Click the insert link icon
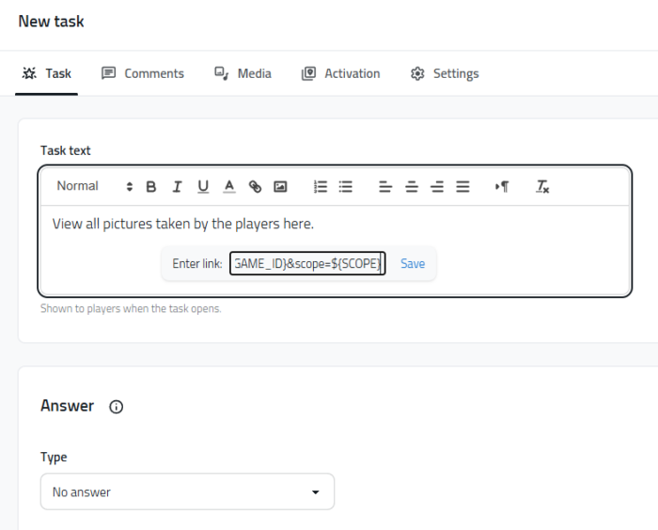Image resolution: width=658 pixels, height=530 pixels. pyautogui.click(x=255, y=187)
